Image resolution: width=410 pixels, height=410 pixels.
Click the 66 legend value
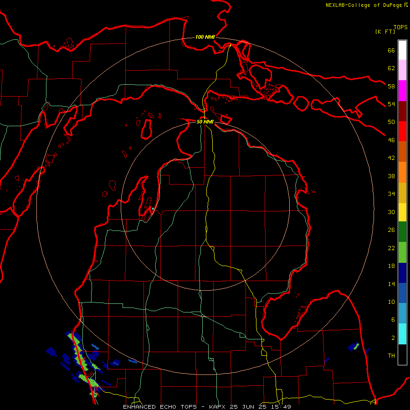point(391,50)
